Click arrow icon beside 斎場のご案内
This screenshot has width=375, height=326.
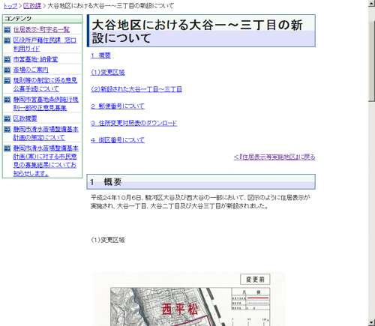click(x=7, y=70)
